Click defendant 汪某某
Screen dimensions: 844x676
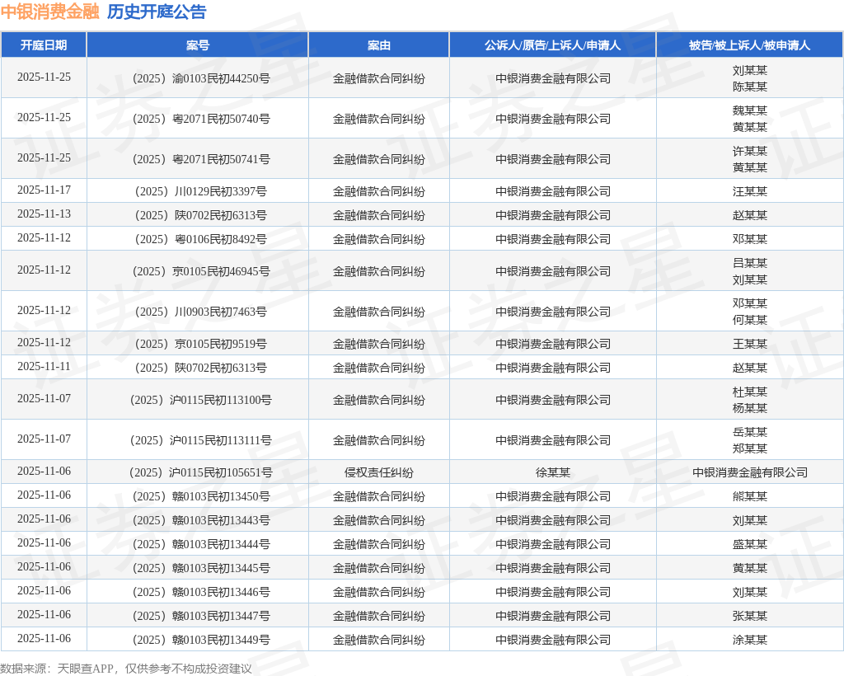click(750, 191)
